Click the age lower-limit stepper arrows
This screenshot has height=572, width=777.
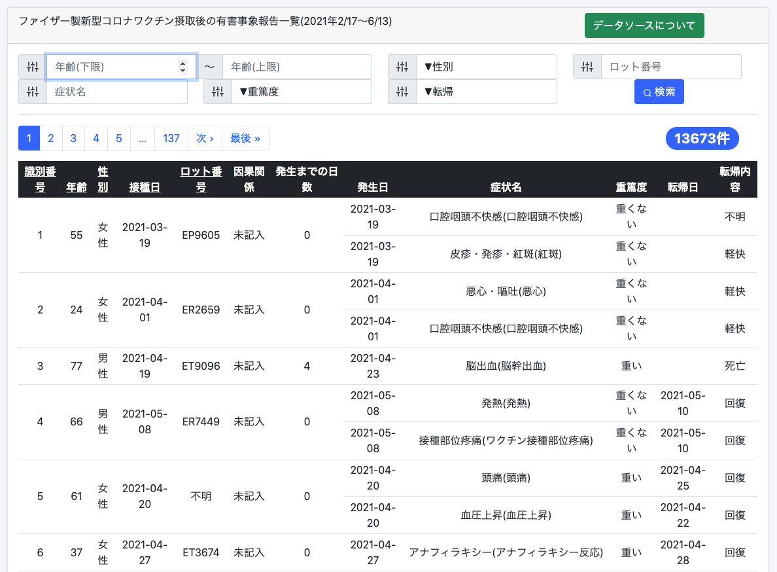(x=182, y=67)
